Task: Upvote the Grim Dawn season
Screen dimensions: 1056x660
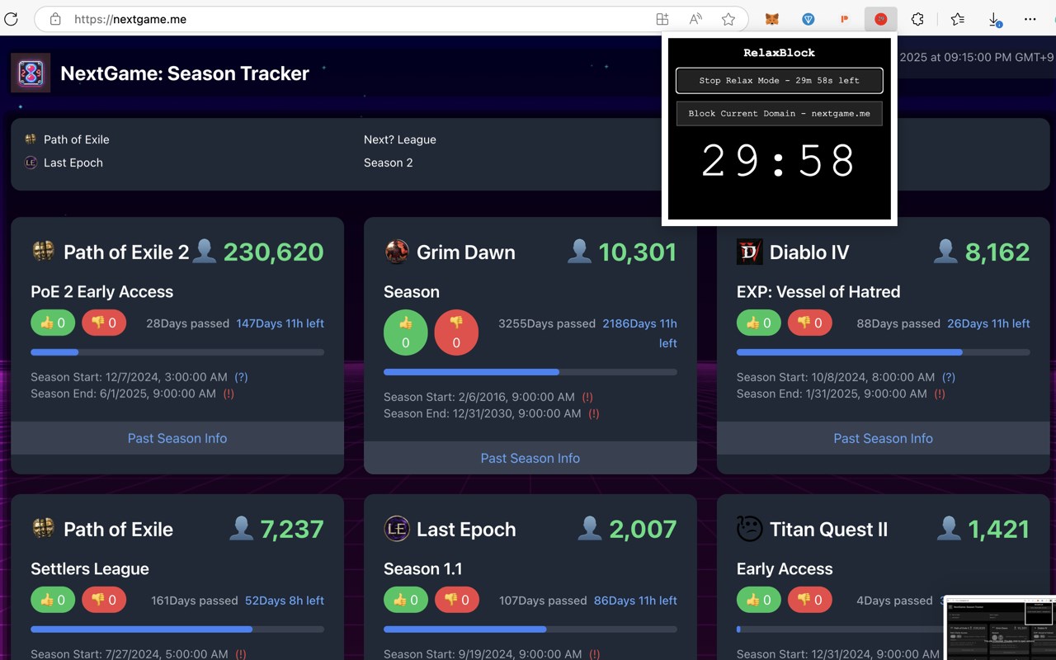Action: tap(405, 332)
